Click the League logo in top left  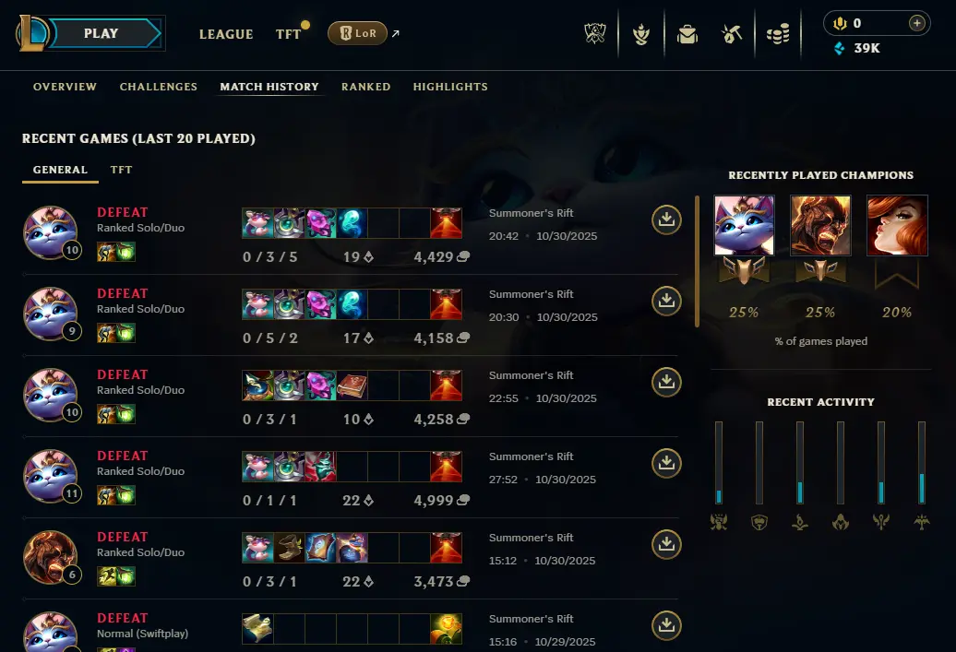(31, 33)
